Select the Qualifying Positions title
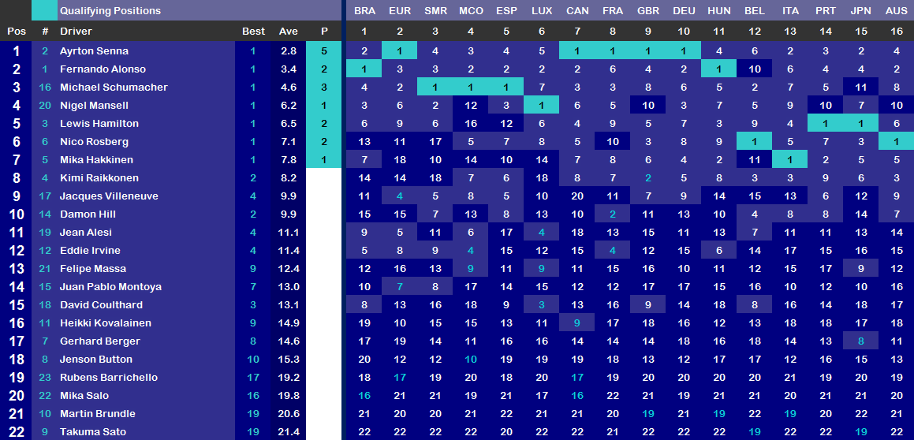This screenshot has height=440, width=914. tap(110, 10)
